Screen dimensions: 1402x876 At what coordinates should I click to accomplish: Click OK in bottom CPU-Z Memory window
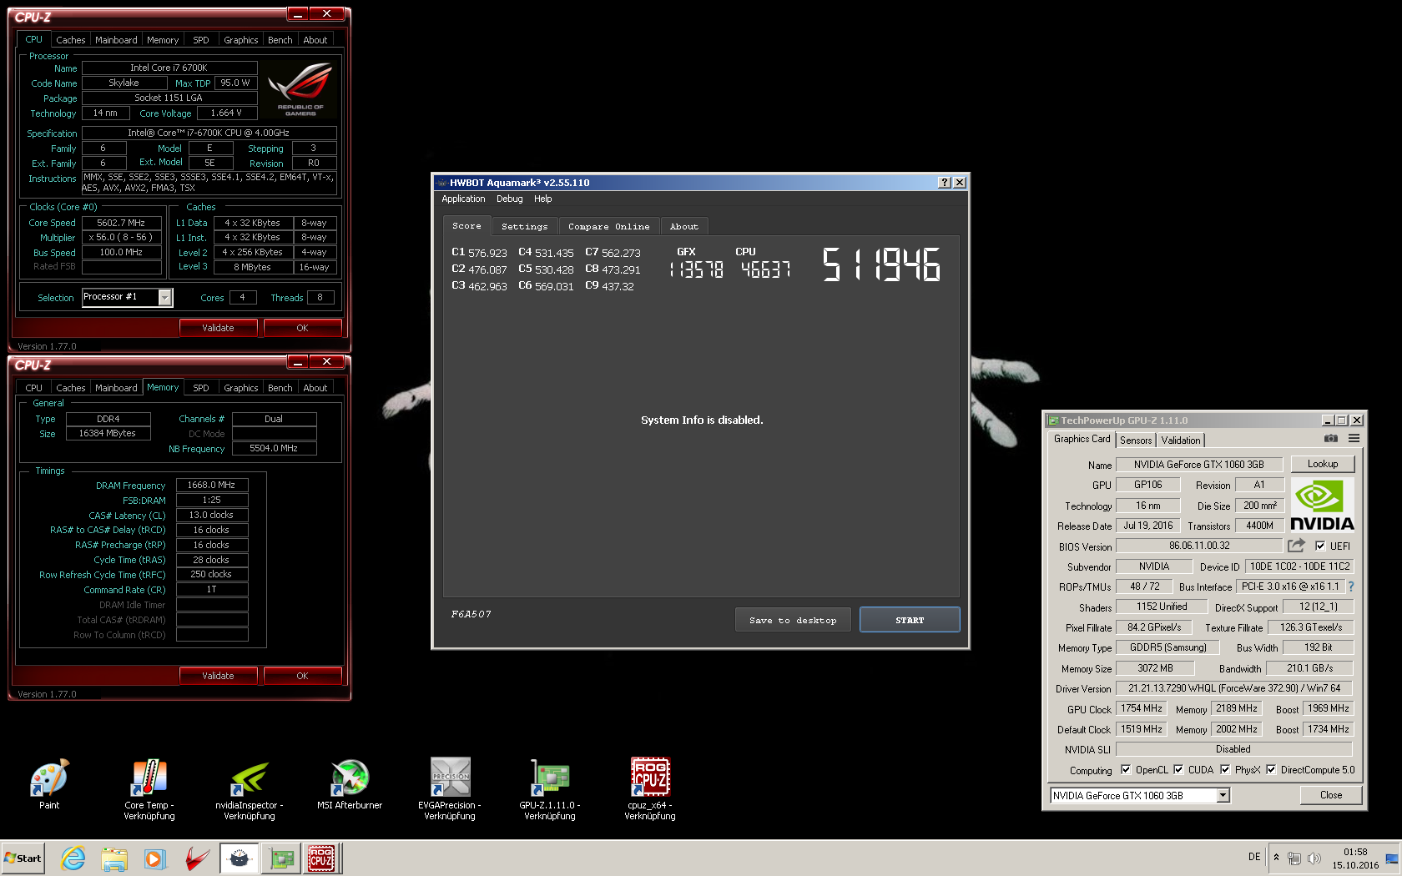click(x=303, y=676)
